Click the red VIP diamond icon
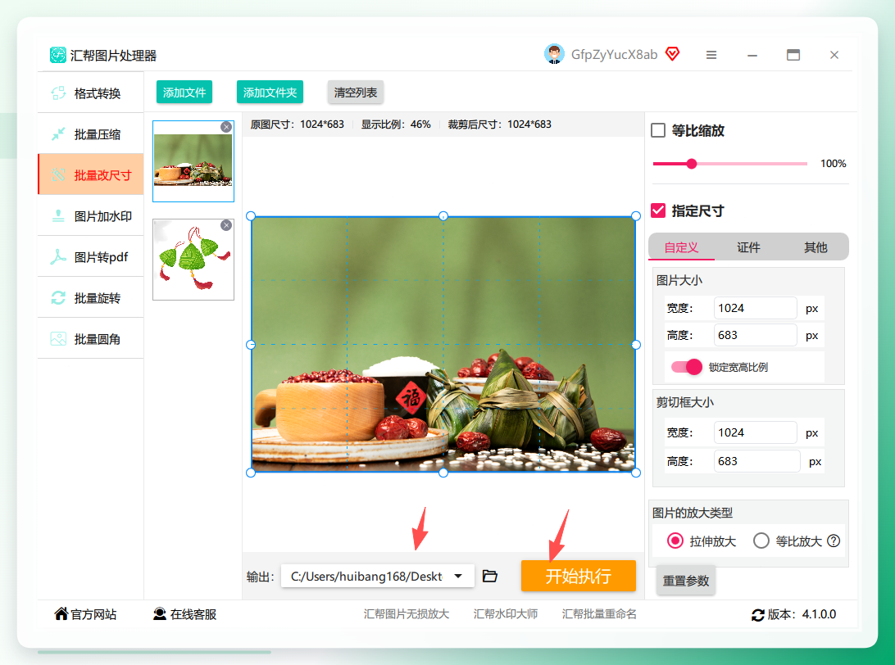 [673, 54]
